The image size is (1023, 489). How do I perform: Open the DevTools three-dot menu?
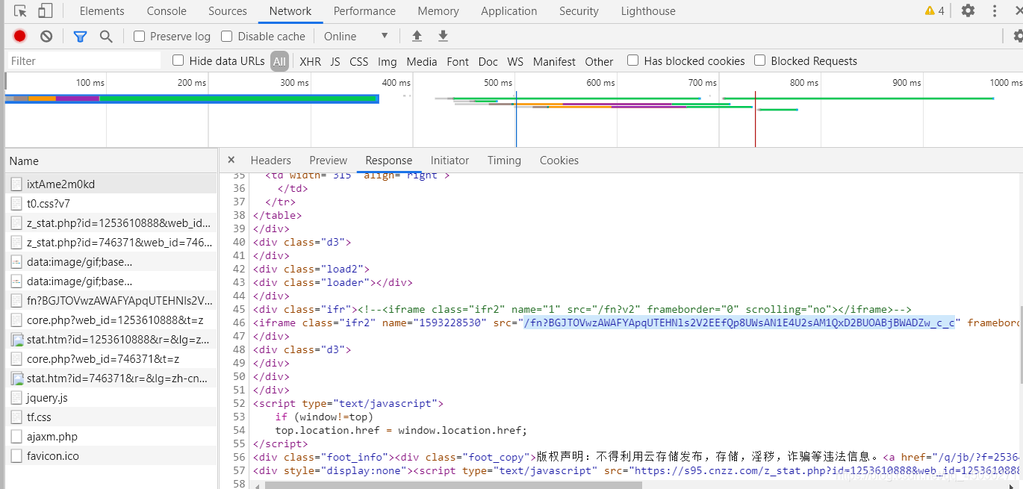(x=994, y=10)
